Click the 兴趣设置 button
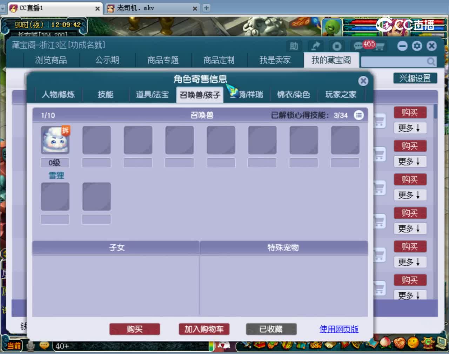The width and height of the screenshot is (449, 354). 415,78
